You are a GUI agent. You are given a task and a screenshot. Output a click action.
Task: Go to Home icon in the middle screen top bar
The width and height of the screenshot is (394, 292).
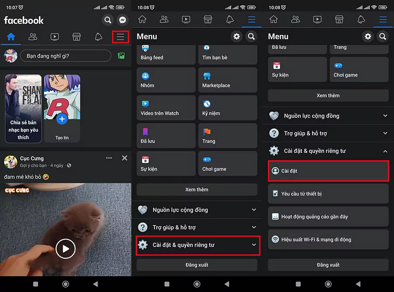142,19
